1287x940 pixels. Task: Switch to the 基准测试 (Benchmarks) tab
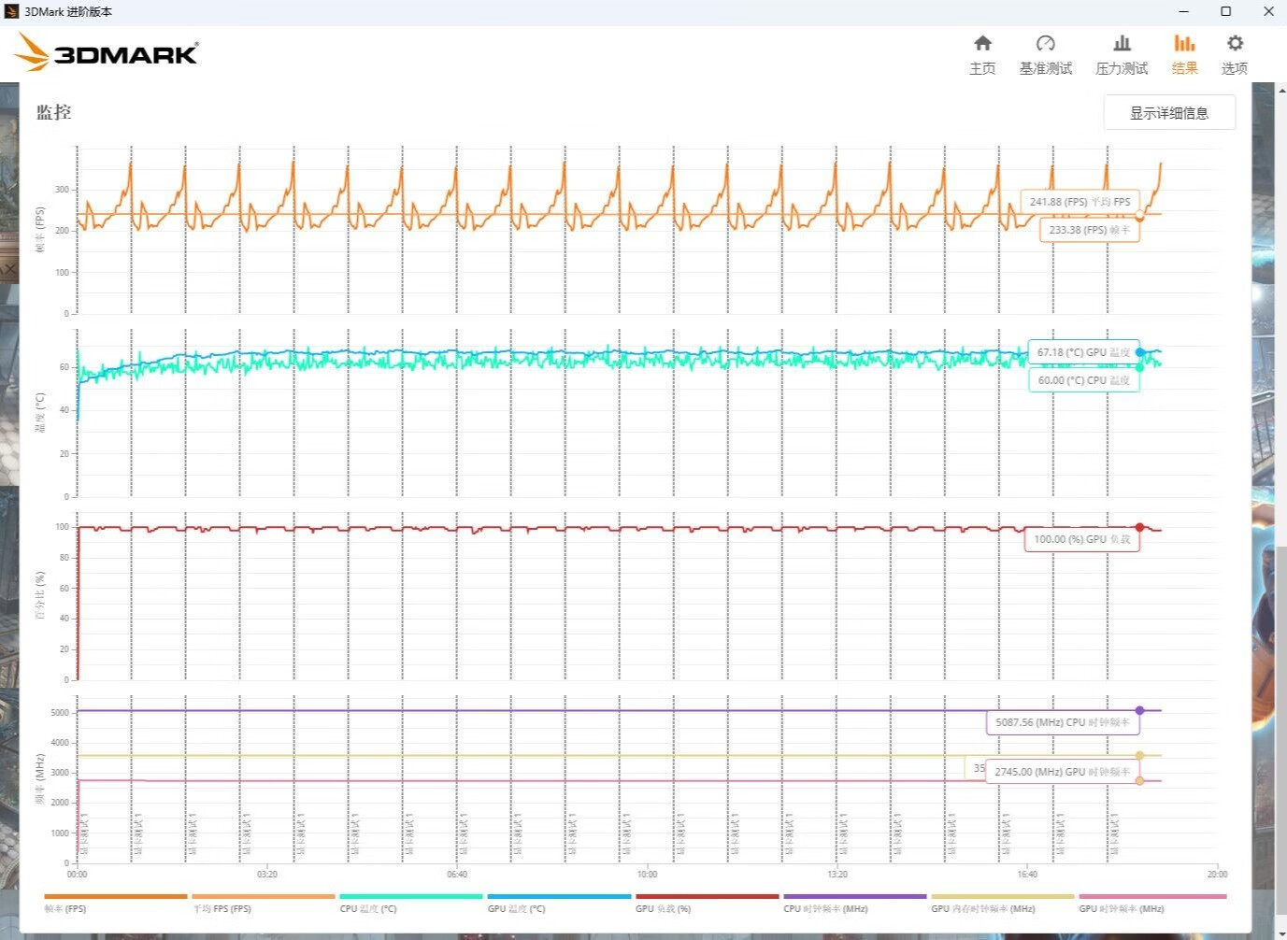(x=1046, y=55)
